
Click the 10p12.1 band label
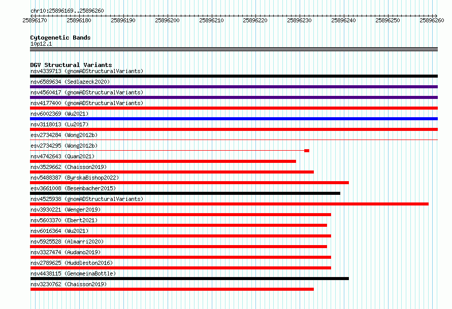coord(41,44)
